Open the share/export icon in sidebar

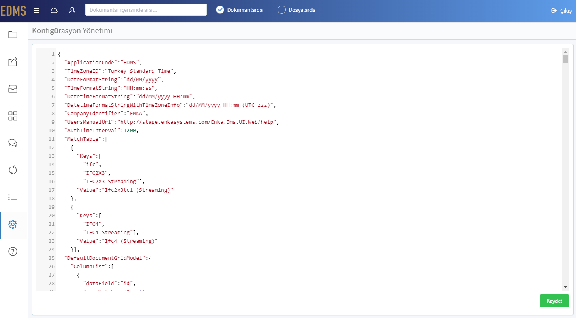pyautogui.click(x=13, y=62)
